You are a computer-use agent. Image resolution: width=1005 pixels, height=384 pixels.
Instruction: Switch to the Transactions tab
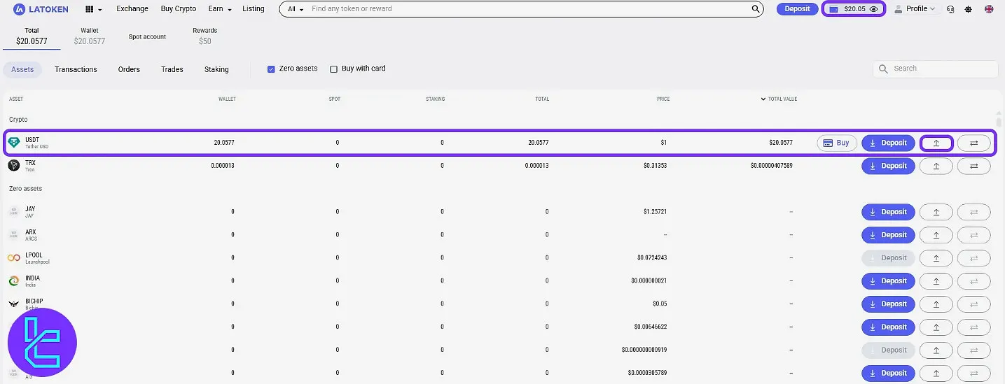(x=76, y=69)
